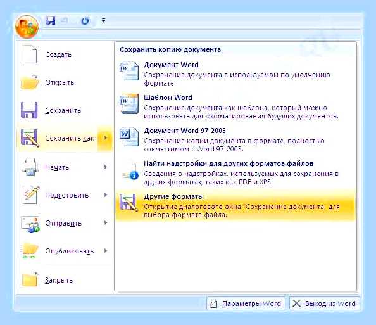This screenshot has width=376, height=325.
Task: Click the save icon beside Другие форматы
Action: [128, 203]
